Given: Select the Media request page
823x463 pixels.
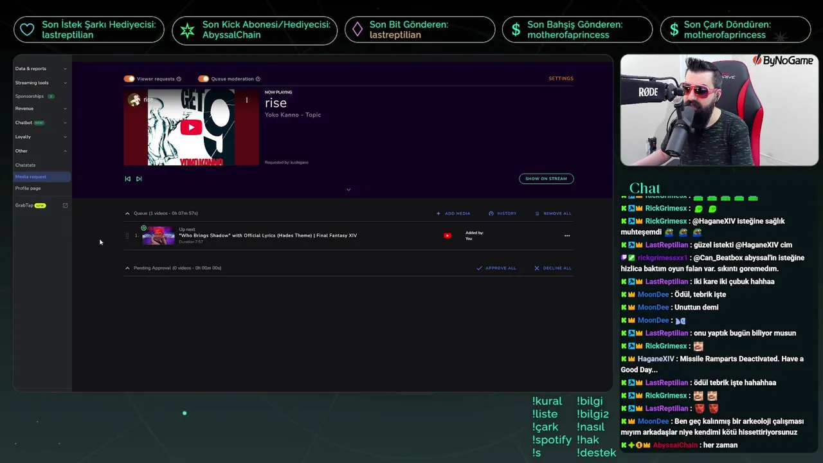Looking at the screenshot, I should pyautogui.click(x=42, y=177).
